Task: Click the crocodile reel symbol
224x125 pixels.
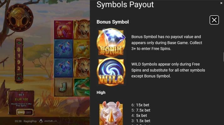Action: pos(82,87)
